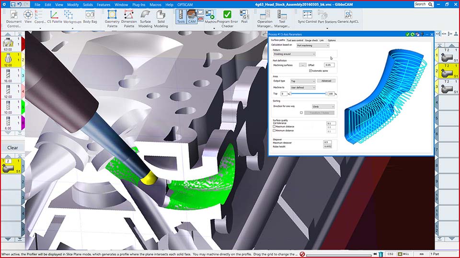Open the Direction for one way dropdown
This screenshot has width=460, height=258.
coord(322,107)
